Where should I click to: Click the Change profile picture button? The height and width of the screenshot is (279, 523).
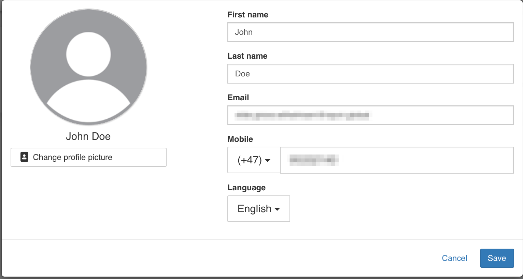tap(88, 157)
